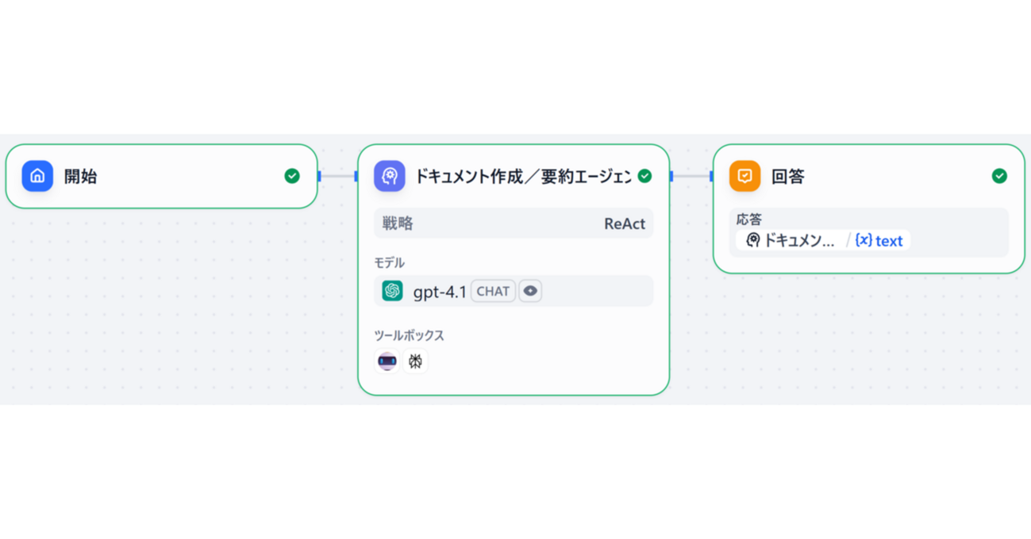This screenshot has height=539, width=1031.
Task: Click the orange 回答 node icon
Action: tap(745, 176)
